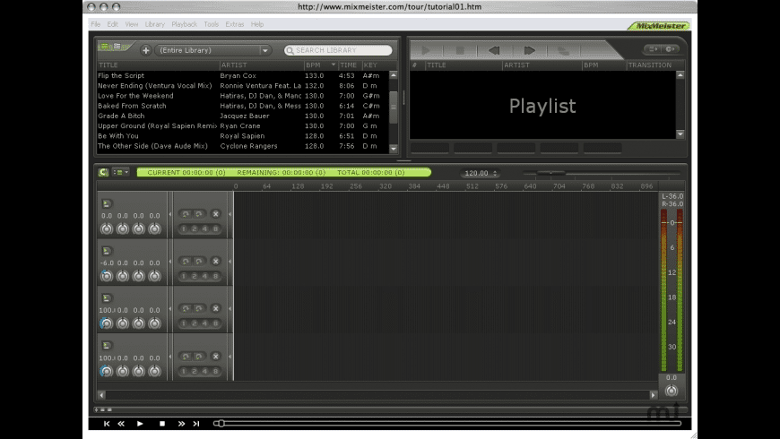The width and height of the screenshot is (780, 439).
Task: Click the X button on first timeline track
Action: (215, 214)
